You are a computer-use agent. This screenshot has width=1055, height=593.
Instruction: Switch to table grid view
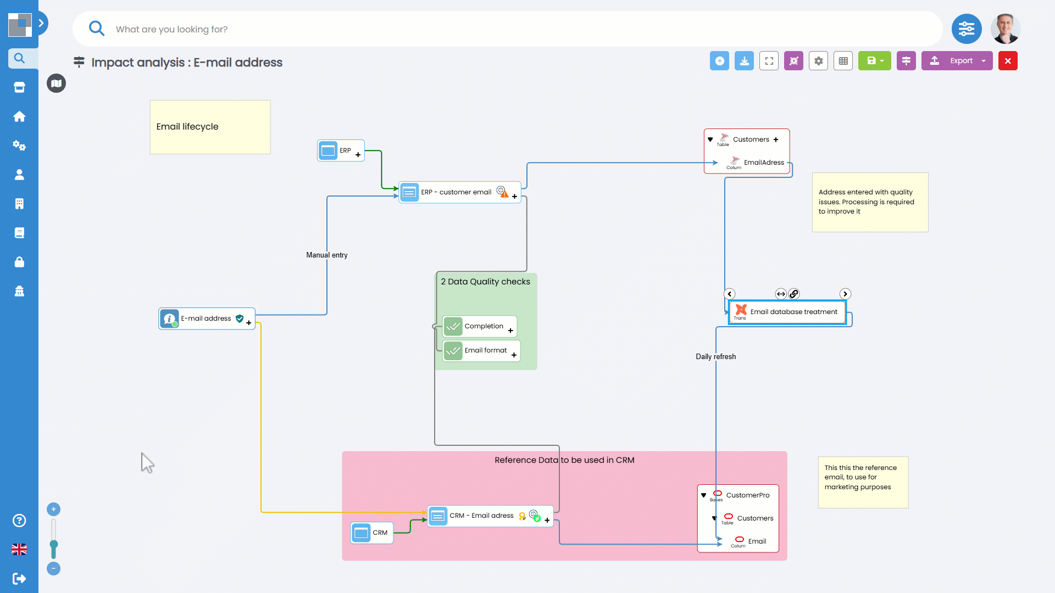pyautogui.click(x=843, y=61)
